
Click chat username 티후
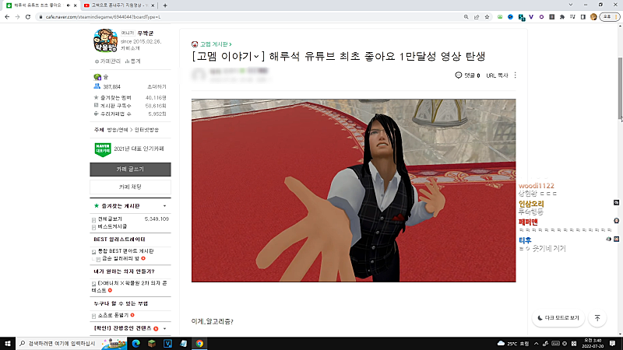coord(525,240)
